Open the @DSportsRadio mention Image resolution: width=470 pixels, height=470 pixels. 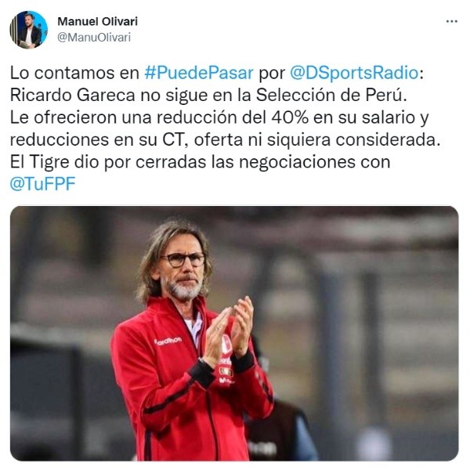tap(354, 73)
